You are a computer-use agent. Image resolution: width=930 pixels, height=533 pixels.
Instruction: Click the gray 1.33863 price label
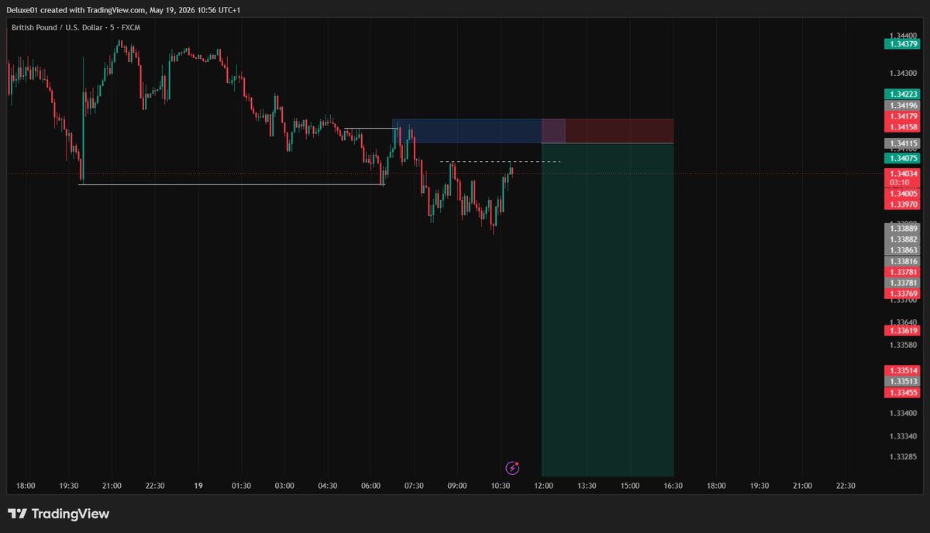point(901,250)
